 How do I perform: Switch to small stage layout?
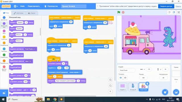[x=169, y=12]
